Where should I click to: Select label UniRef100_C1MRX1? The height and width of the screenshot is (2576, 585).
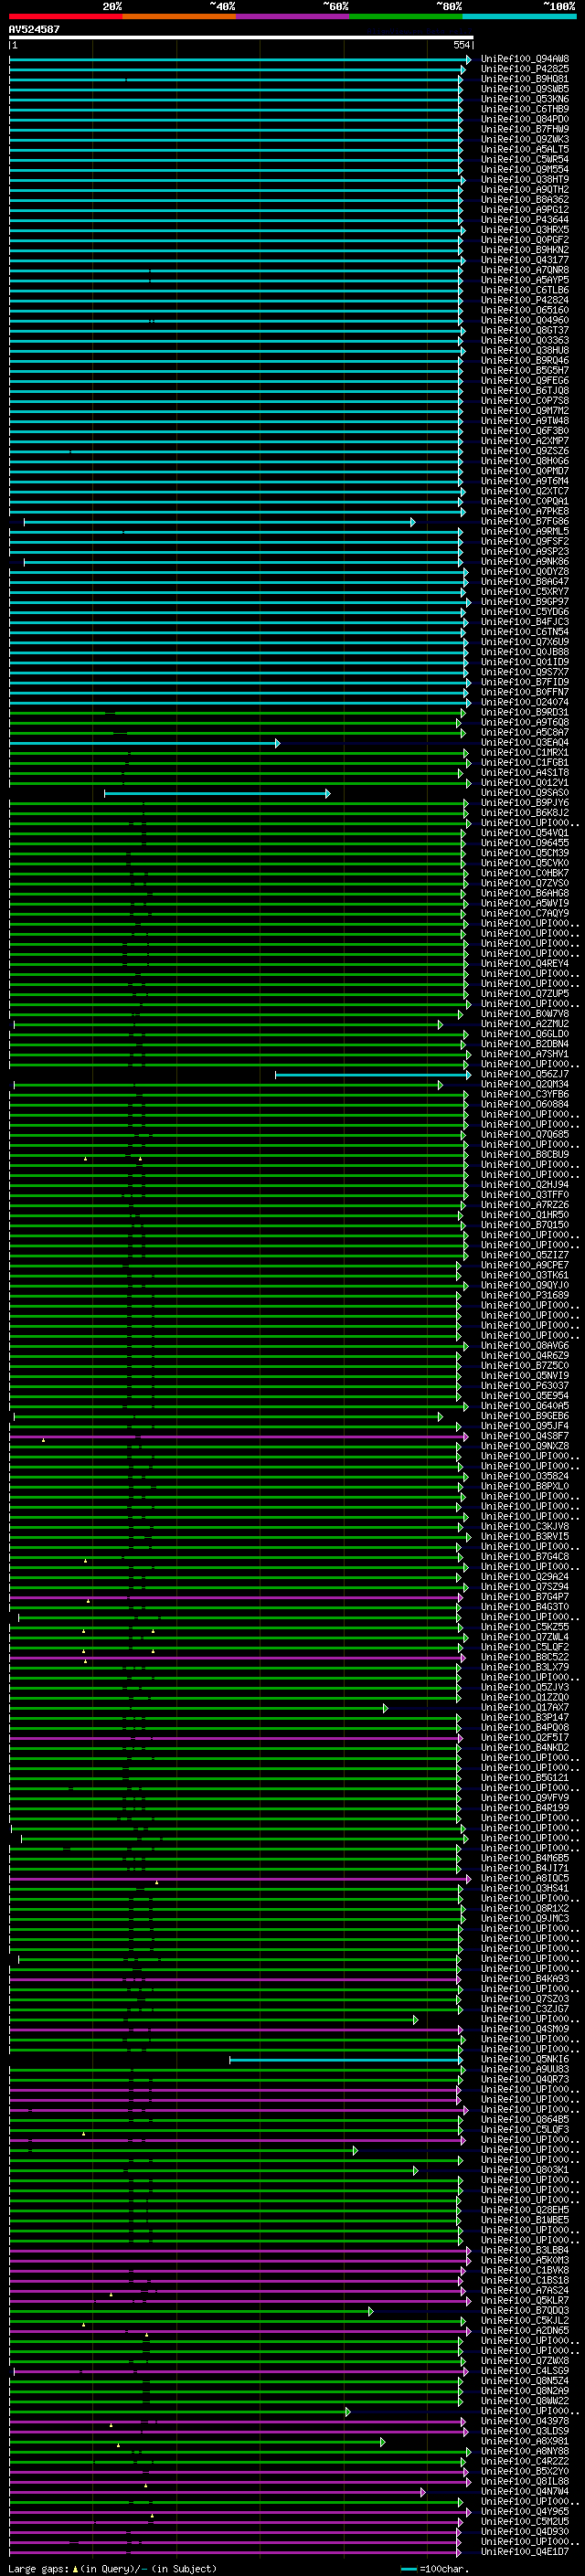(525, 753)
